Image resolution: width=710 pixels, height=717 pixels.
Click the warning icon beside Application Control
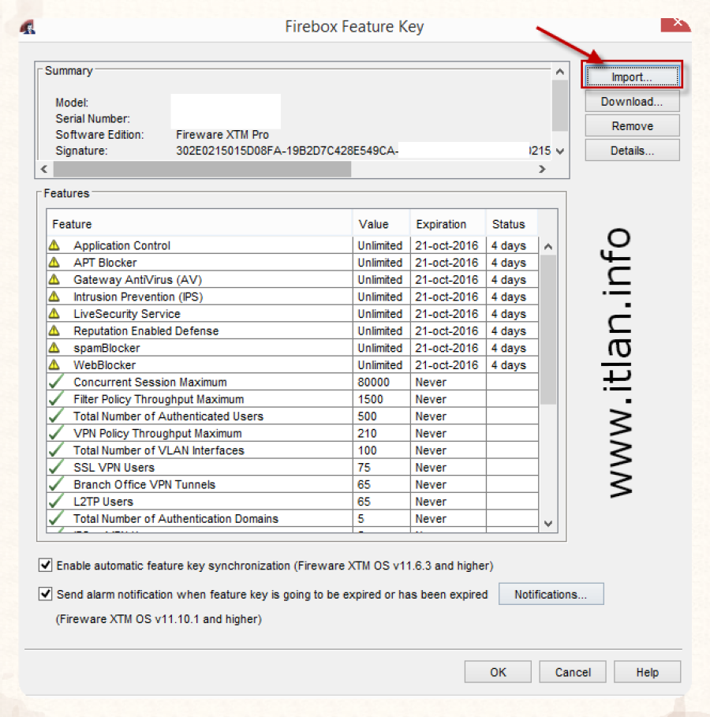click(x=54, y=245)
